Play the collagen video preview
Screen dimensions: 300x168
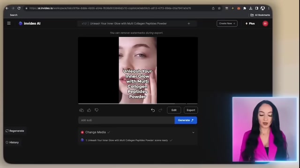tap(138, 70)
